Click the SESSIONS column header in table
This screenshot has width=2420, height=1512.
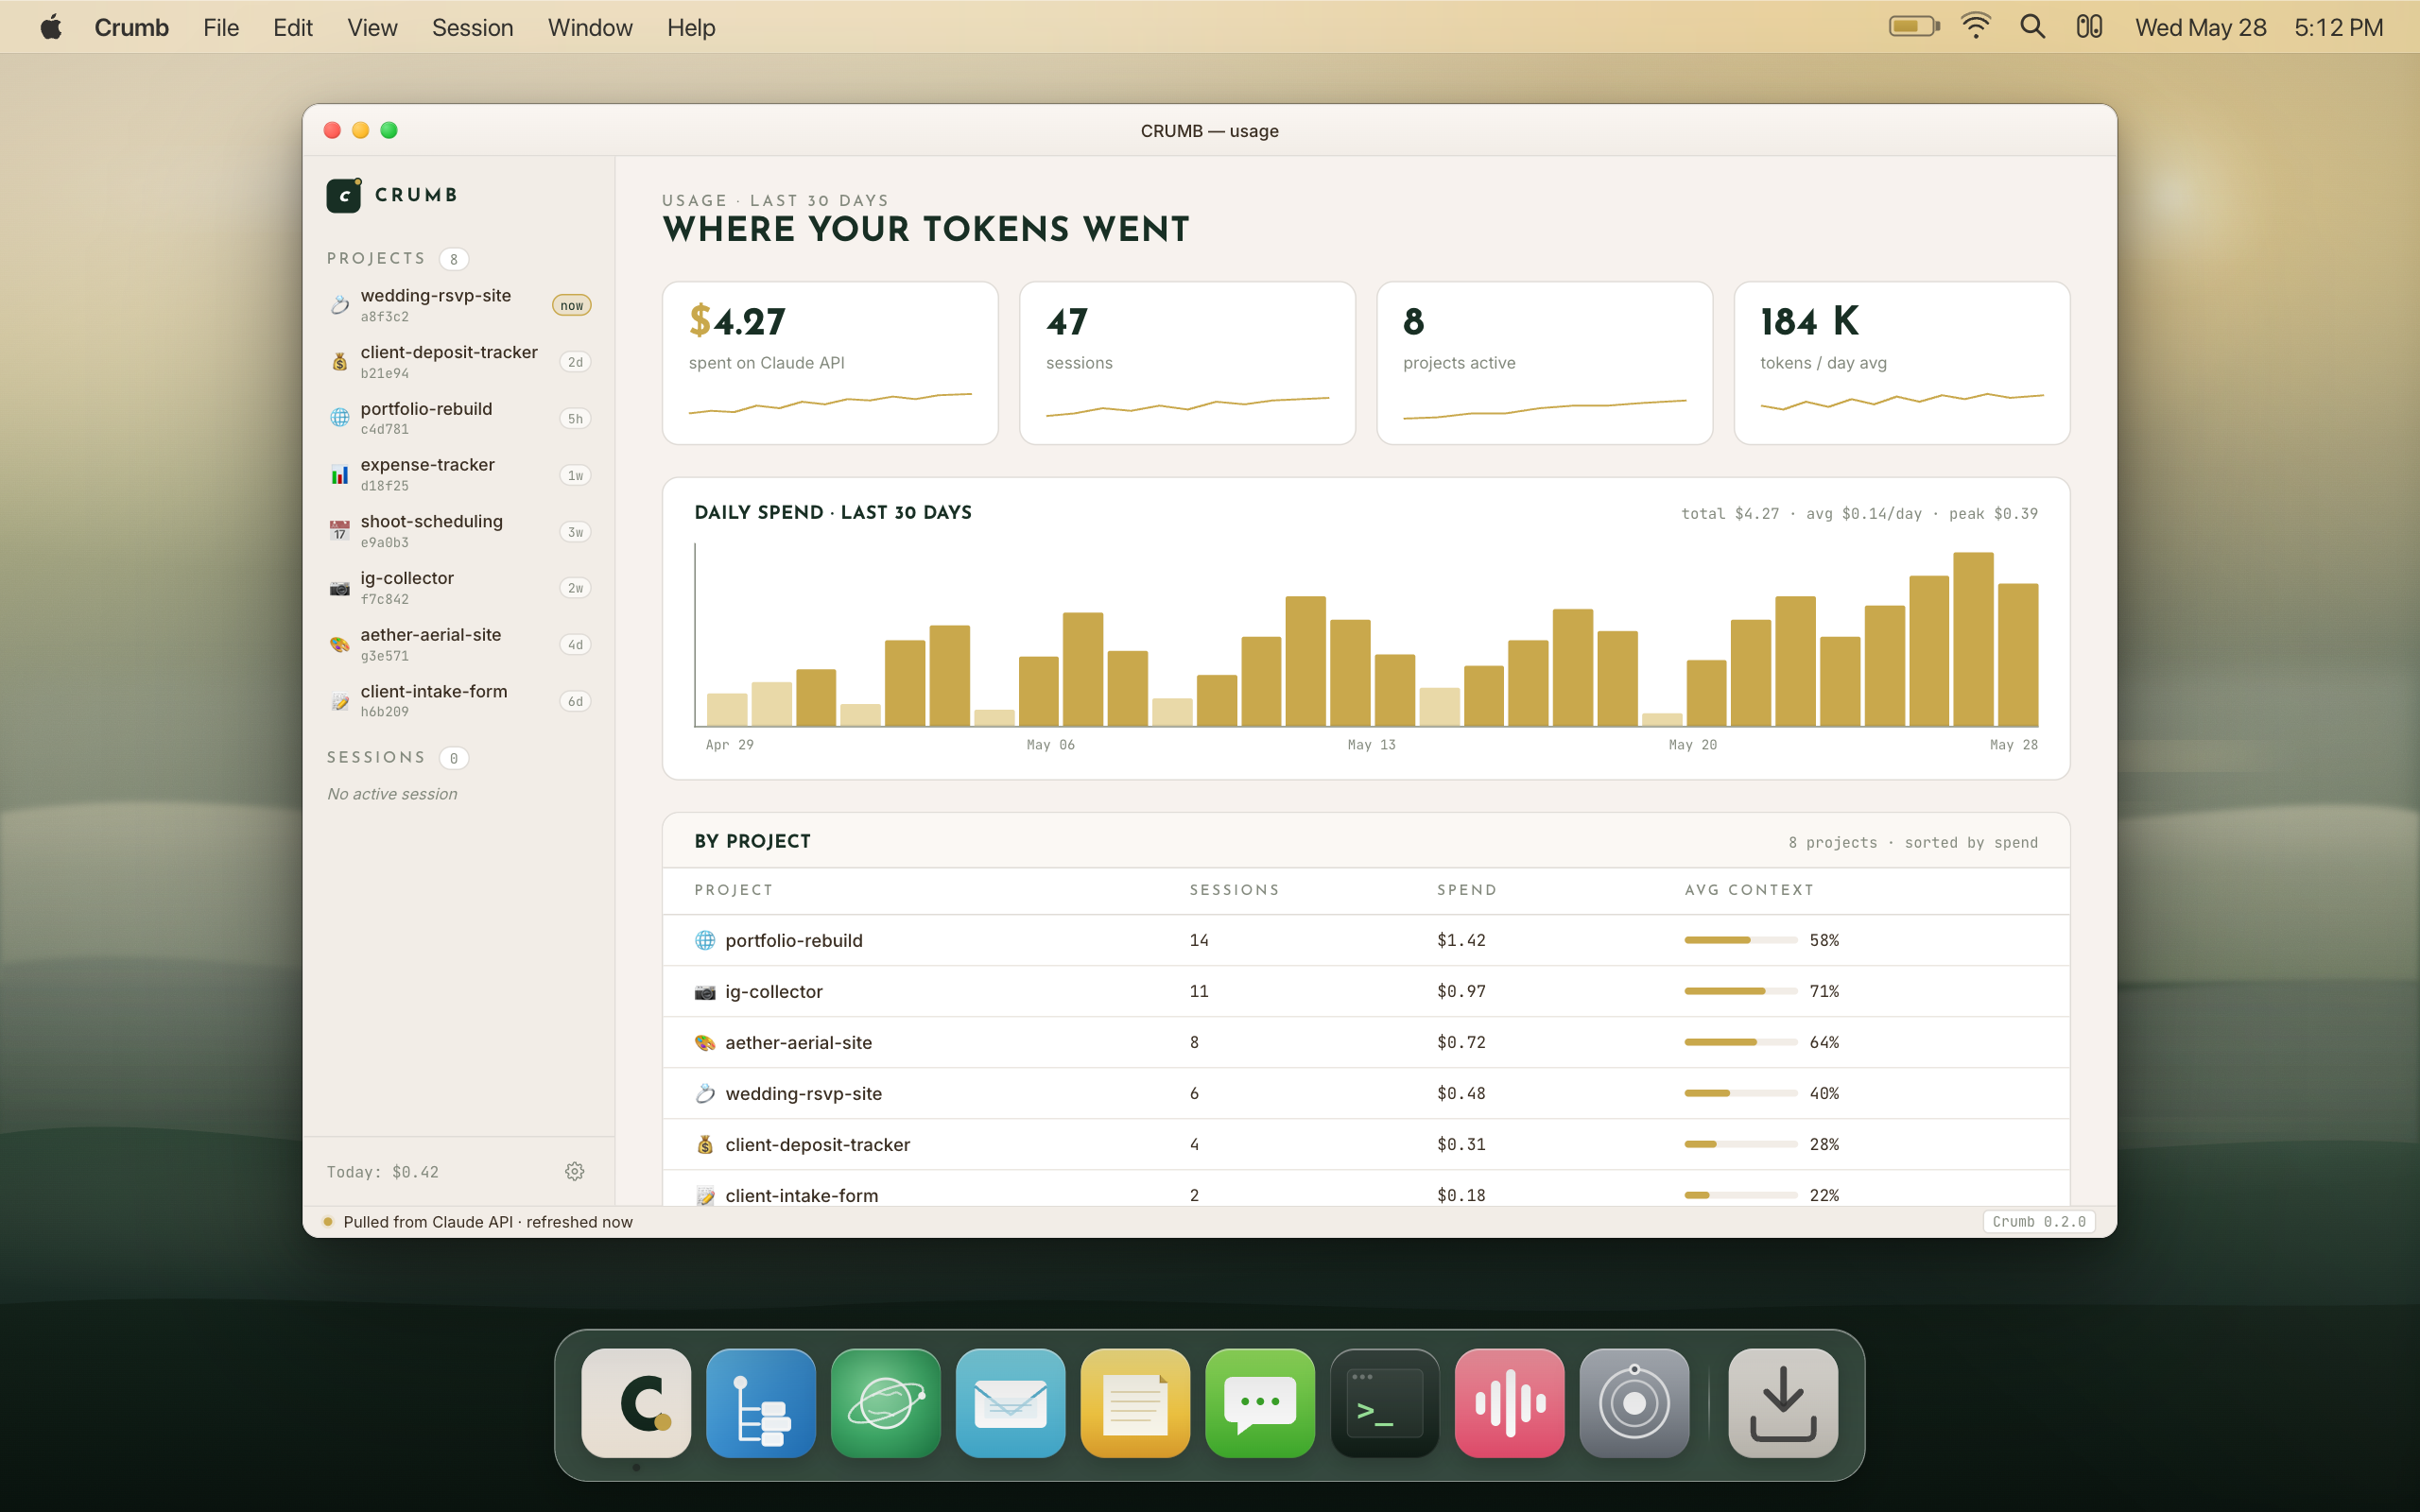tap(1234, 890)
